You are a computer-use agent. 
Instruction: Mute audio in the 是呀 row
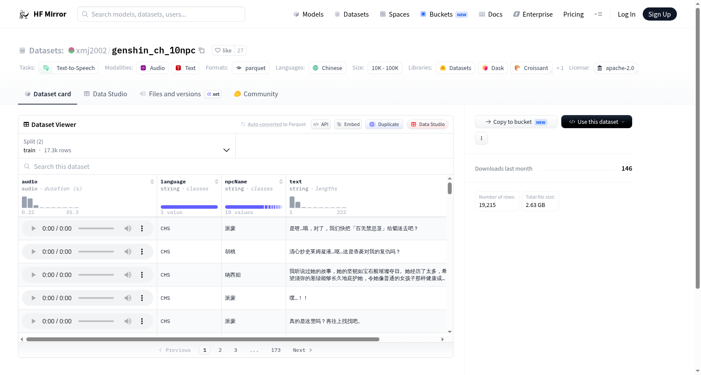[127, 228]
